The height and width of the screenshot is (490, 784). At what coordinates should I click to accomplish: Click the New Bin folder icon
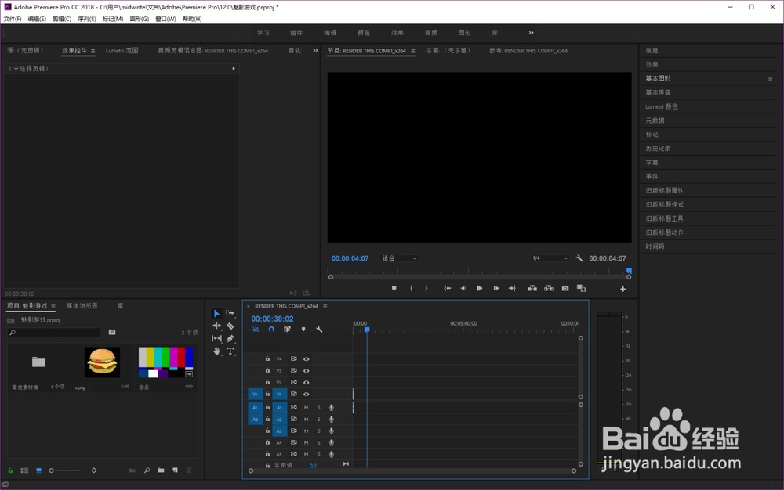[x=161, y=470]
